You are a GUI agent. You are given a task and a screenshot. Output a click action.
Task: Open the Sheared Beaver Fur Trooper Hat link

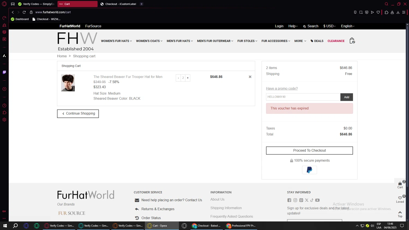pyautogui.click(x=128, y=77)
